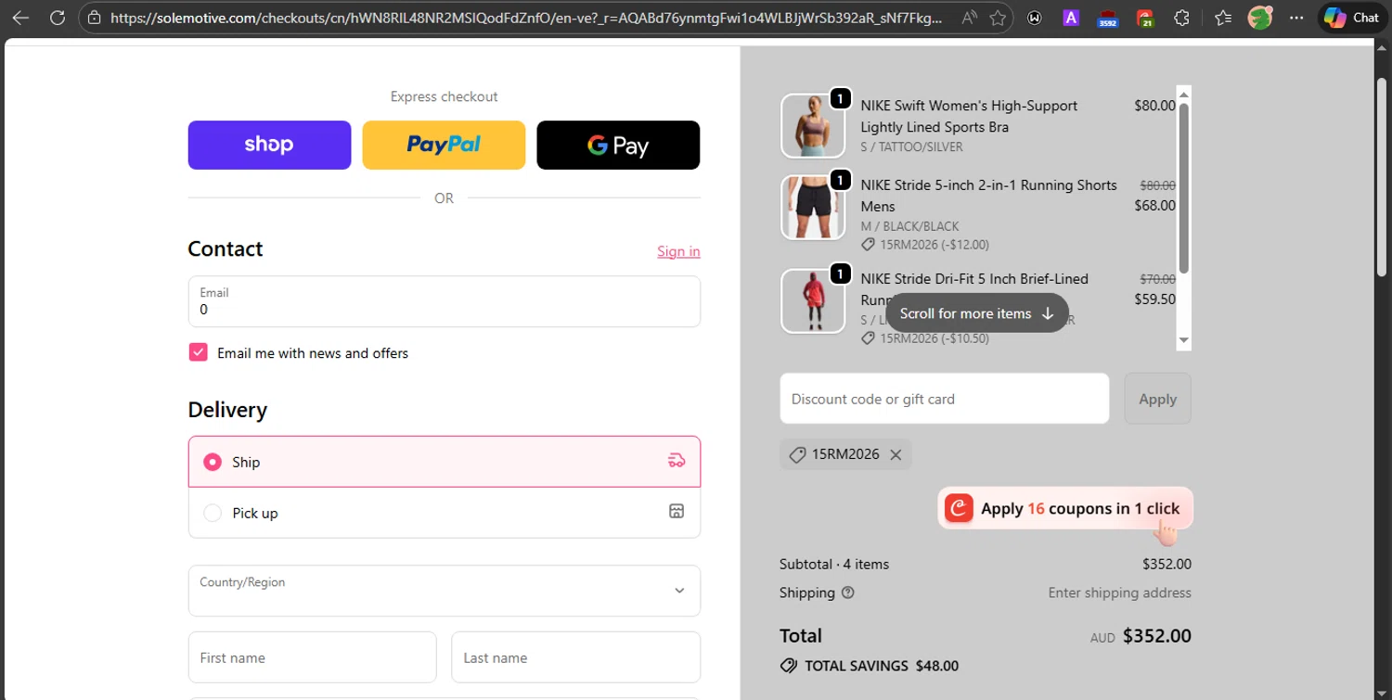Image resolution: width=1392 pixels, height=700 pixels.
Task: Pay with Shop express checkout
Action: tap(269, 145)
